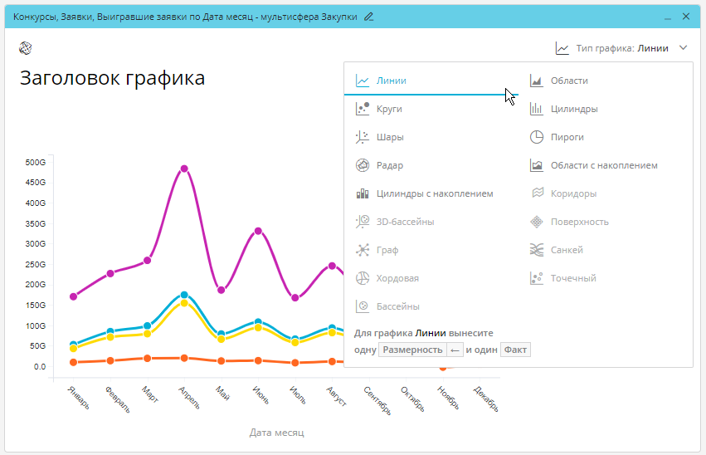This screenshot has height=455, width=706.
Task: Pick the Пироги pie chart icon
Action: [x=537, y=137]
